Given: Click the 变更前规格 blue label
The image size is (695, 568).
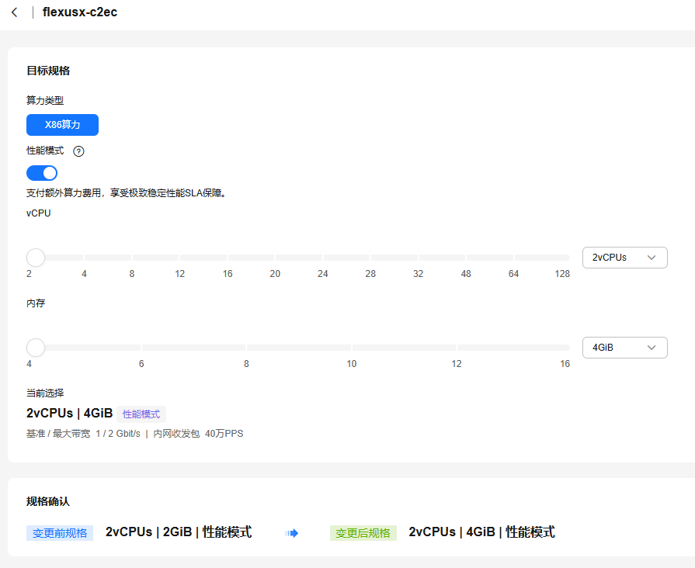Looking at the screenshot, I should (x=60, y=533).
